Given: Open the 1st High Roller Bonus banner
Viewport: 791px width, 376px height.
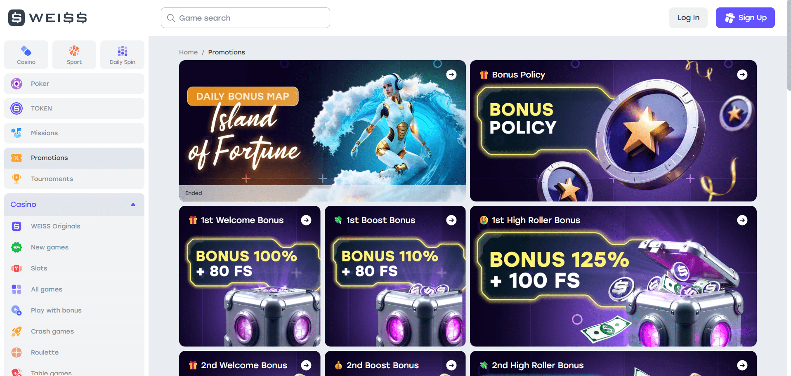Looking at the screenshot, I should [613, 276].
